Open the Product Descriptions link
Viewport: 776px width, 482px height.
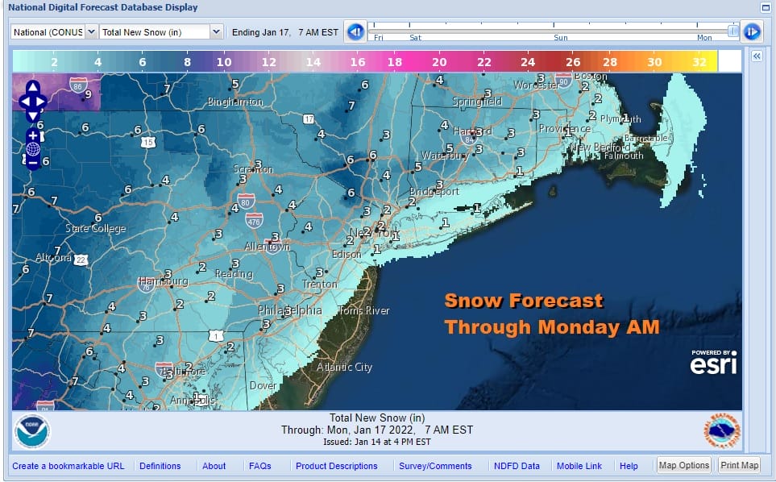pos(336,466)
